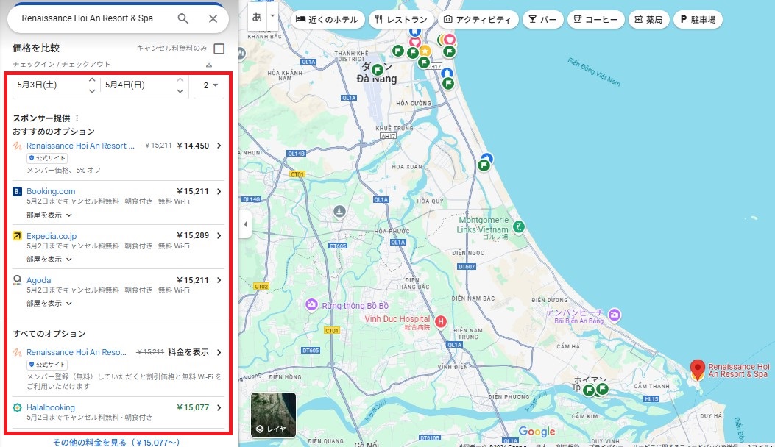The height and width of the screenshot is (447, 775).
Task: Click Renaissance Hoi An official site 料金を表示
Action: point(188,352)
